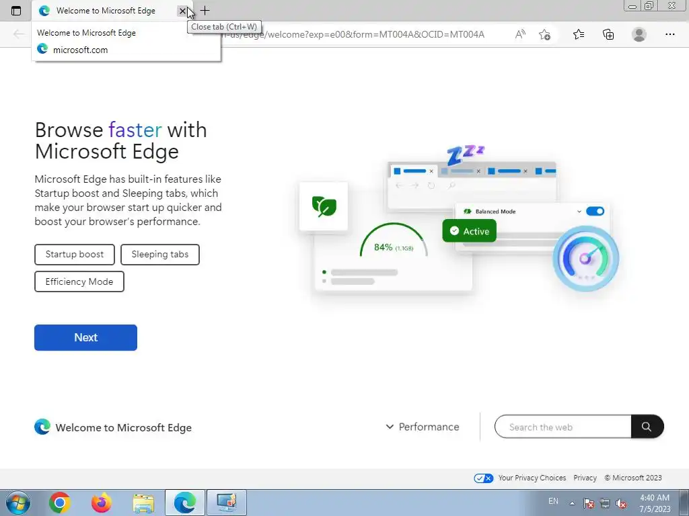Click the muted volume tray icon

pyautogui.click(x=621, y=503)
